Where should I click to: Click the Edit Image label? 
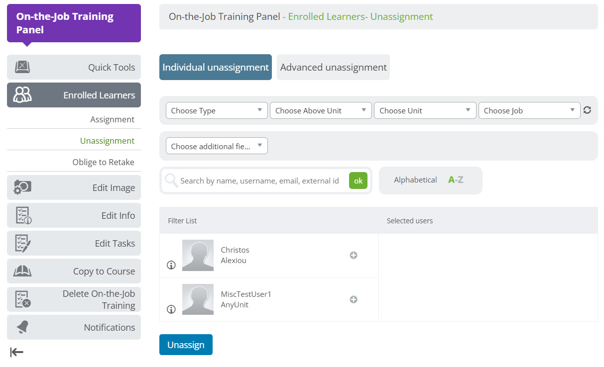click(x=114, y=187)
